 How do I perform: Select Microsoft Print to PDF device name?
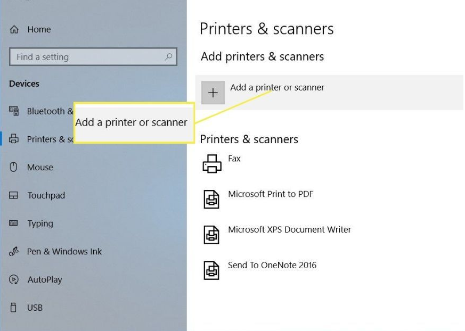pos(271,194)
